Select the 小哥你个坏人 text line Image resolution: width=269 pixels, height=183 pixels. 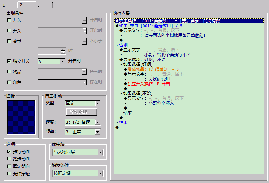point(189,103)
